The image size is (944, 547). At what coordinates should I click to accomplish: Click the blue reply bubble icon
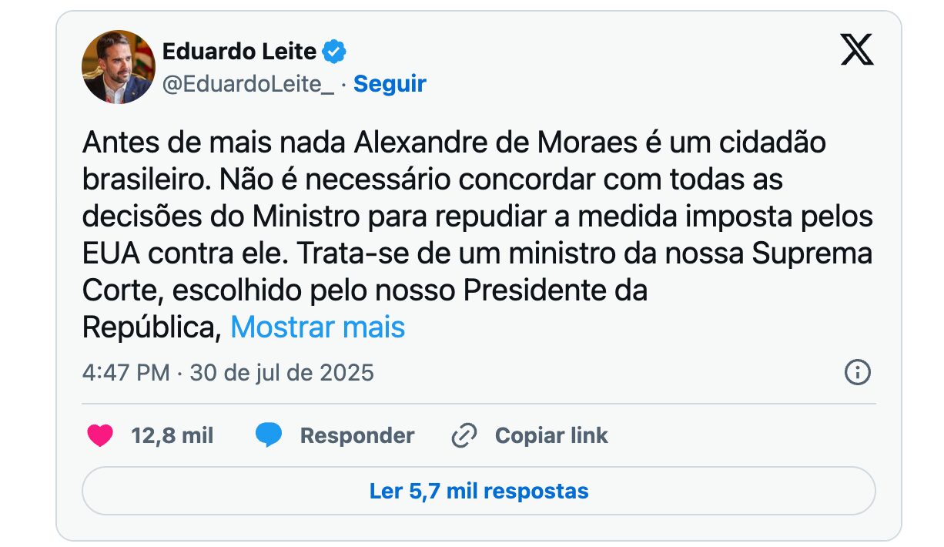[x=268, y=436]
